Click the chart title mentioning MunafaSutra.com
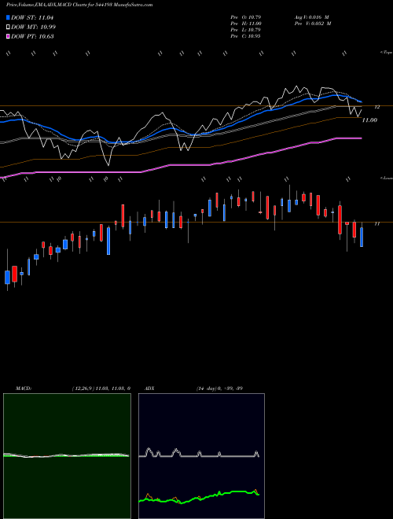Screen dimensions: 393x519 coord(79,6)
